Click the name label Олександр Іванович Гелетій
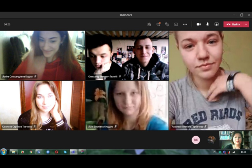 [x=103, y=77]
